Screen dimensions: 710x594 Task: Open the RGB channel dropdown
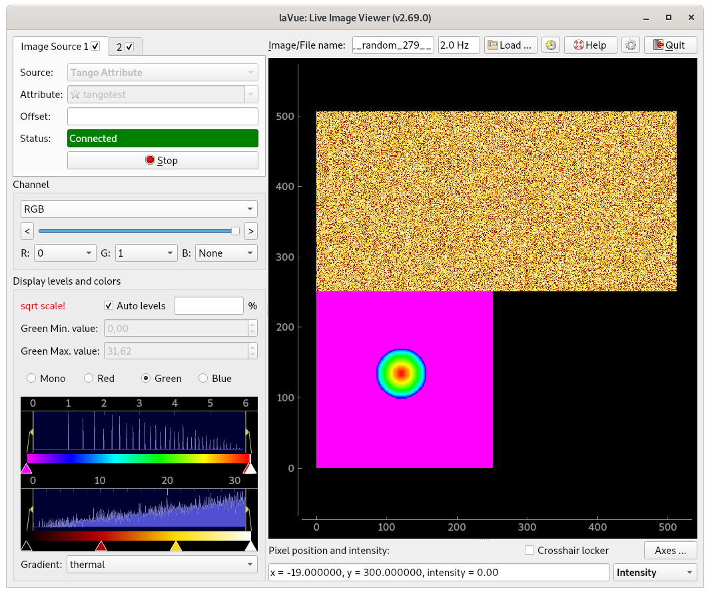[x=139, y=209]
